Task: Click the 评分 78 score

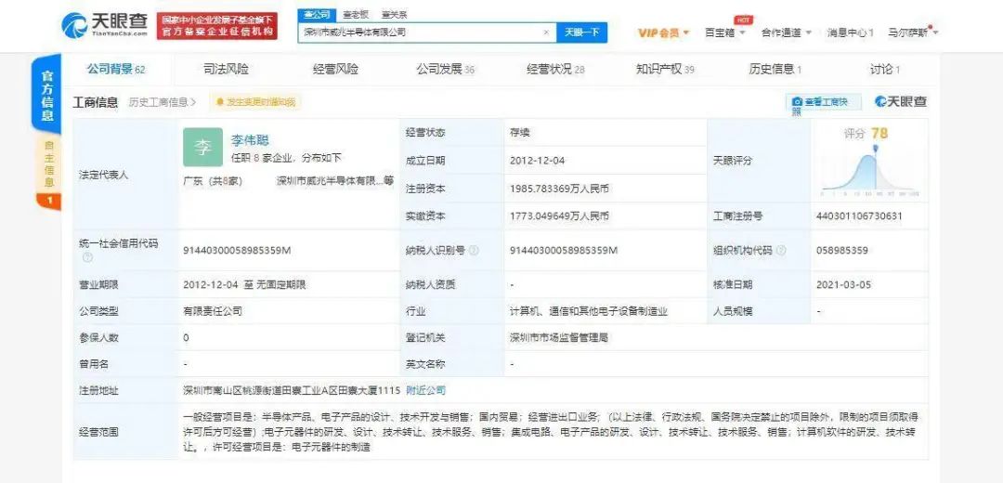Action: (866, 133)
